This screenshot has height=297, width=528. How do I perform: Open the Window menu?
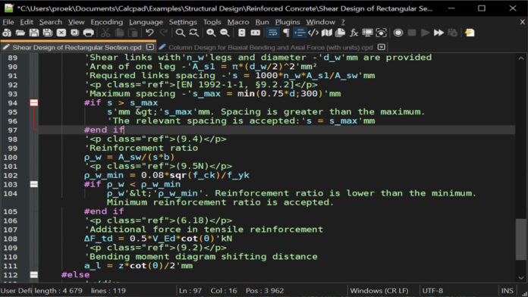coord(321,22)
